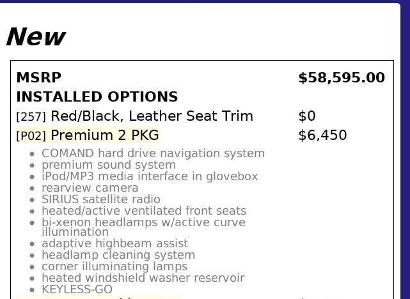Click the [257] option code
Viewport: 410px width, 299px height.
tap(31, 117)
